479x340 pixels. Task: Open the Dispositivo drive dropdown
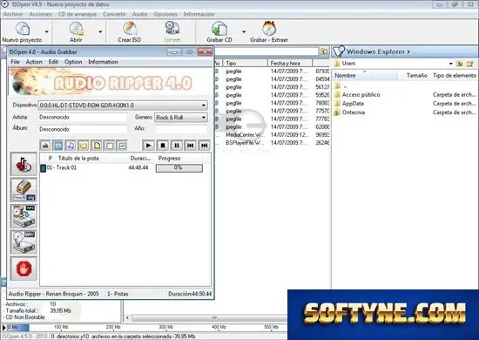(x=123, y=105)
